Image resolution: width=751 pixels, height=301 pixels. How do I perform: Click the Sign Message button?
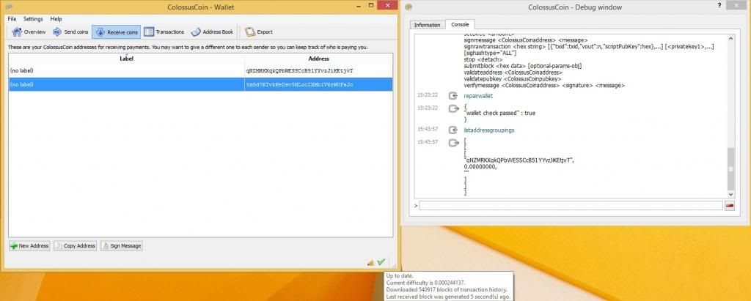121,246
